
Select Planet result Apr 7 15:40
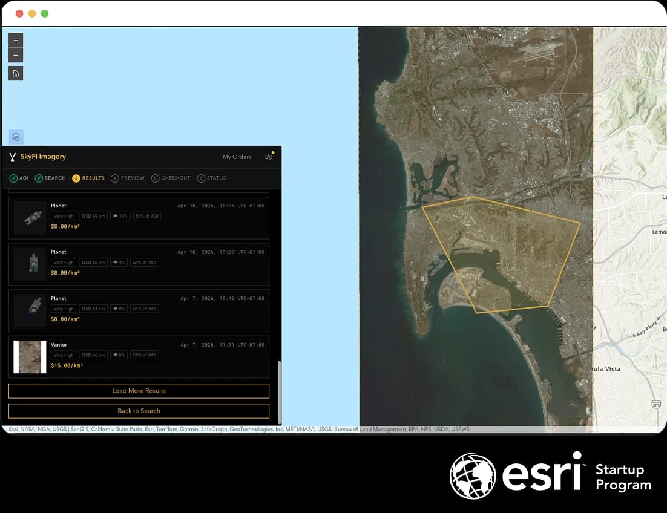click(139, 310)
